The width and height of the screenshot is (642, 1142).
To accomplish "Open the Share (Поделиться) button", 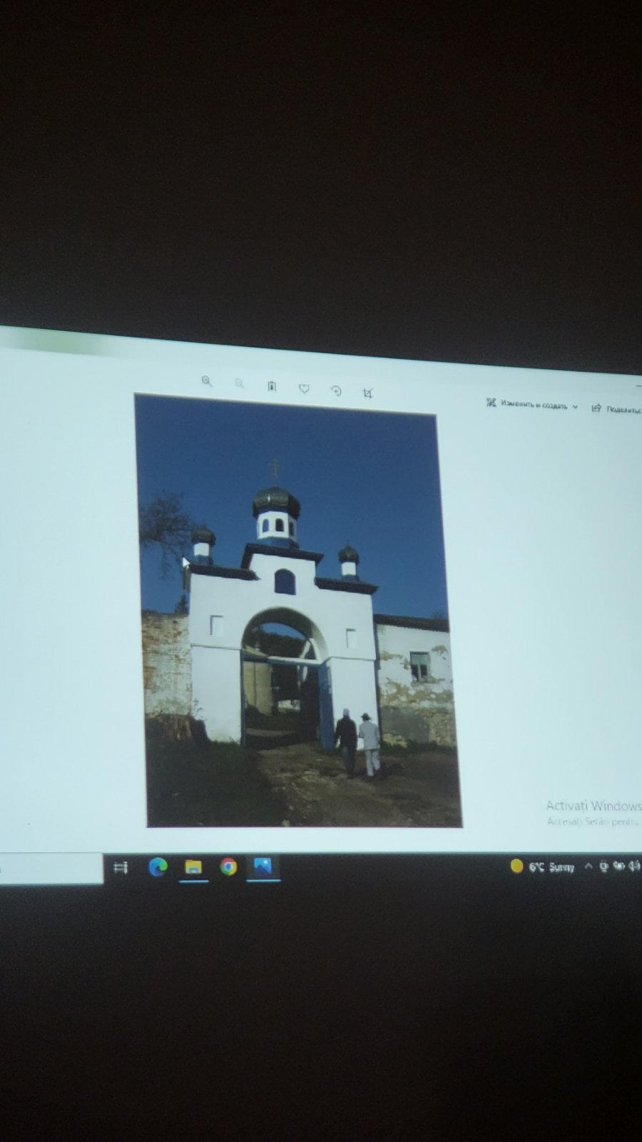I will click(x=616, y=409).
